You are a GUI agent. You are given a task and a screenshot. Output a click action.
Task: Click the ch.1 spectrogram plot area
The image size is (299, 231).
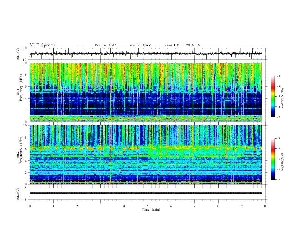click(x=146, y=92)
